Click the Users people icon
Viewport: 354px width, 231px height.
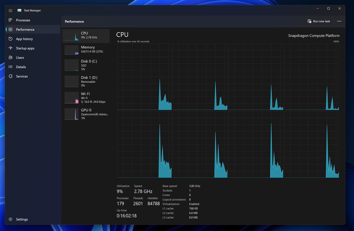[x=10, y=58]
